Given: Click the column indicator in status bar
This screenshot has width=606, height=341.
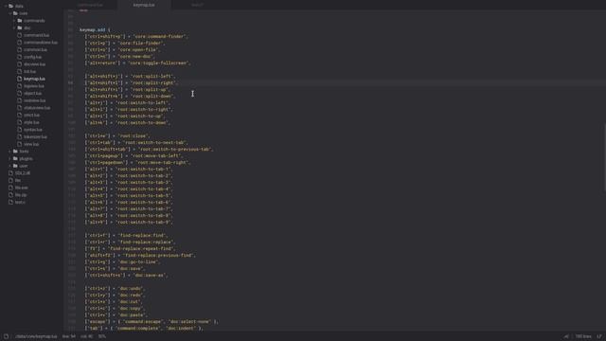Looking at the screenshot, I should pyautogui.click(x=86, y=336).
